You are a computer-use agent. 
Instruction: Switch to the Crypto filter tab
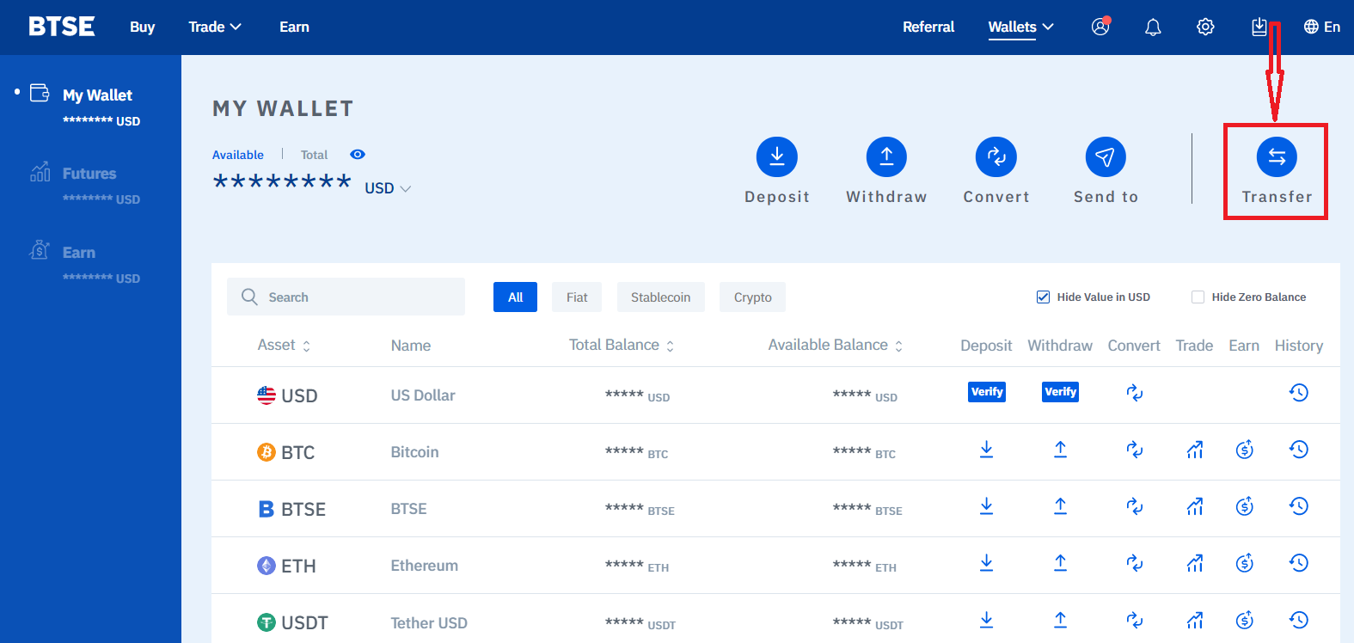point(752,297)
